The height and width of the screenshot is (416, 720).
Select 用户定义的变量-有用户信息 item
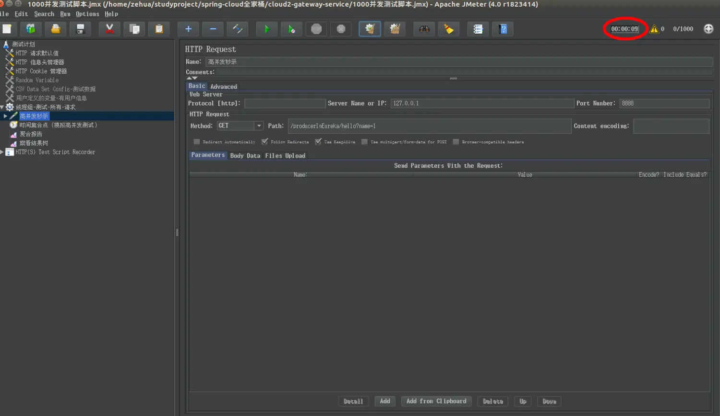click(51, 98)
